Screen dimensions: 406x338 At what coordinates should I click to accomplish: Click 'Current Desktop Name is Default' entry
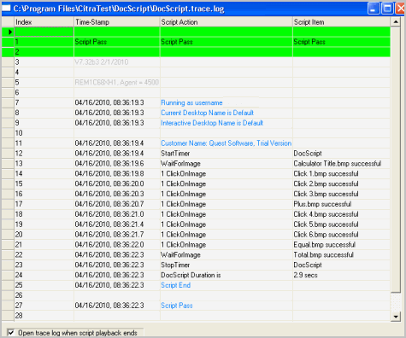[207, 113]
